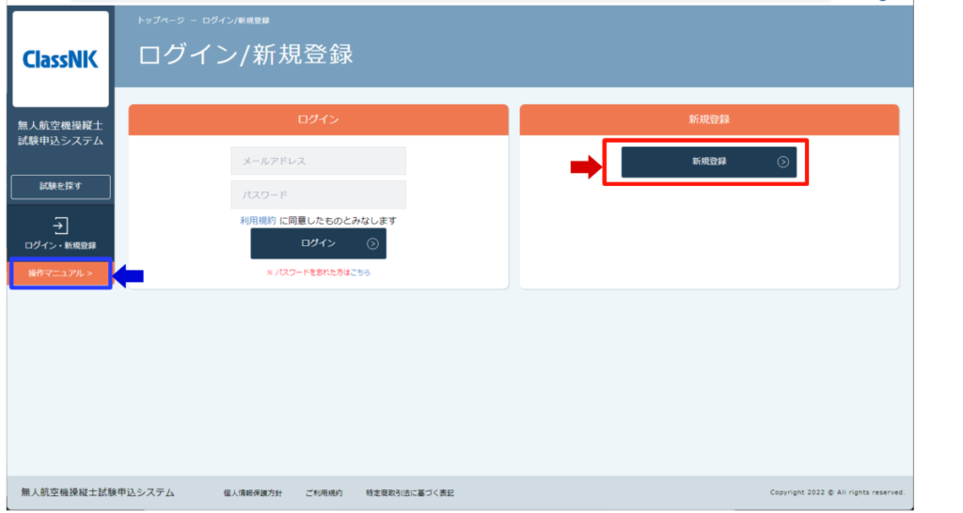This screenshot has height=513, width=963.
Task: Click arrow icon on ログイン button
Action: tap(372, 243)
